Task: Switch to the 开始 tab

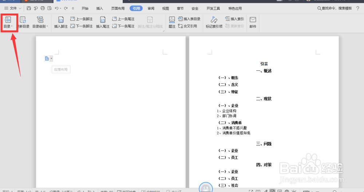Action: (85, 8)
